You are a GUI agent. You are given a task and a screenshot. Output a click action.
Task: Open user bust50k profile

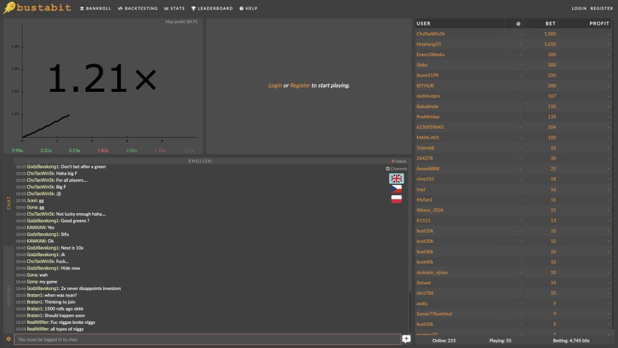coord(425,324)
